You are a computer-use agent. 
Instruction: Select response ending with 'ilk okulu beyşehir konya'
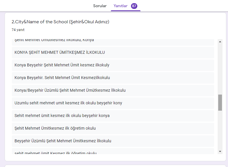pos(62,116)
